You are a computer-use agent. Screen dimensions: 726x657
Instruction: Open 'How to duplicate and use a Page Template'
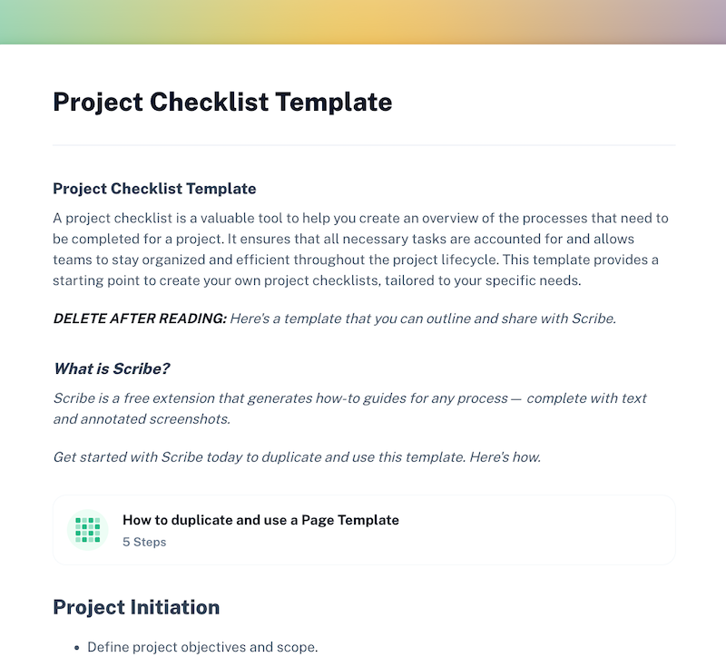[x=261, y=520]
